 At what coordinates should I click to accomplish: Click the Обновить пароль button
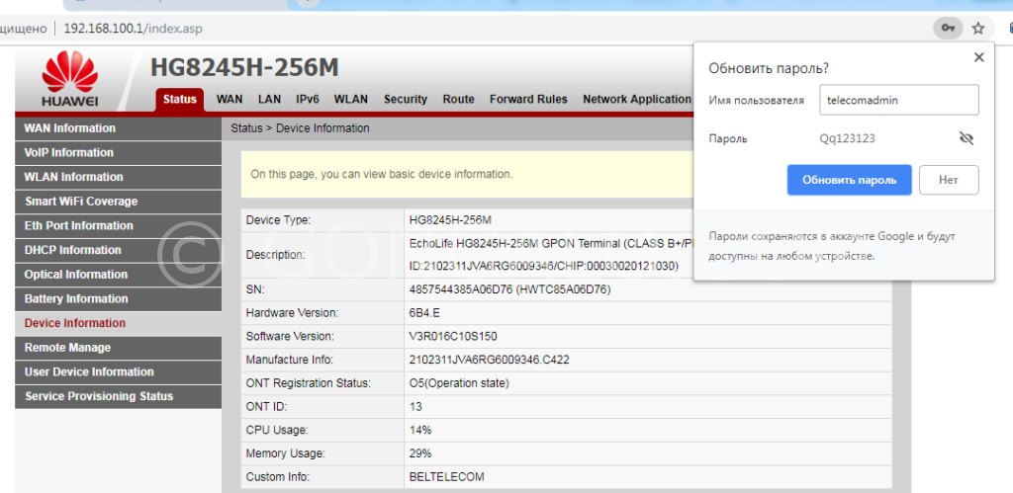point(849,180)
